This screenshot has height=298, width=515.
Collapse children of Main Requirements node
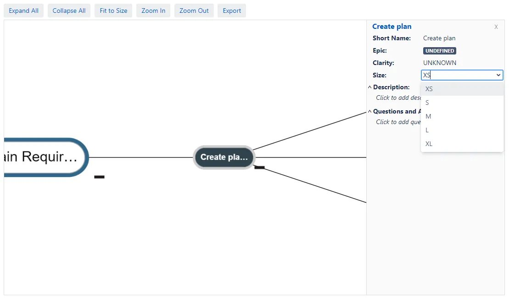[99, 177]
